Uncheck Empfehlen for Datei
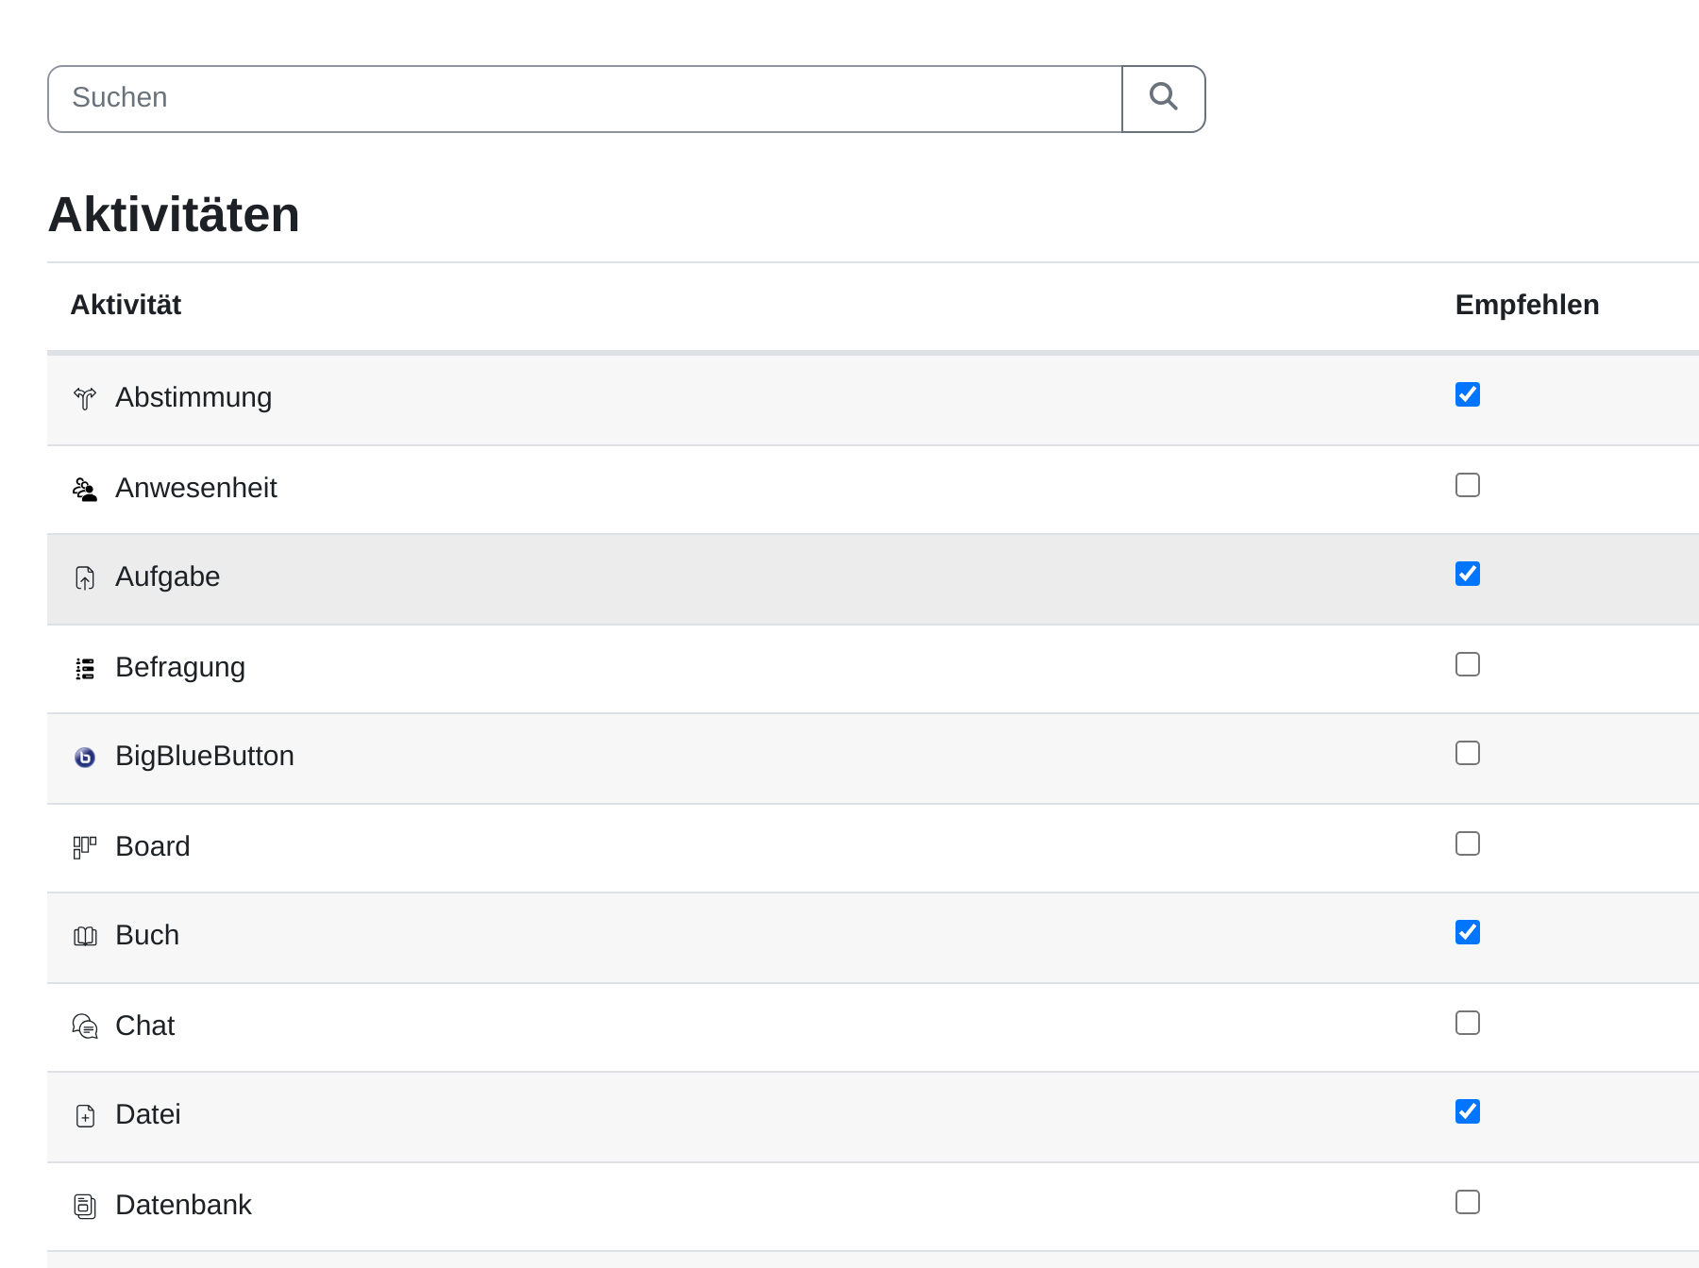Image resolution: width=1699 pixels, height=1268 pixels. coord(1468,1111)
